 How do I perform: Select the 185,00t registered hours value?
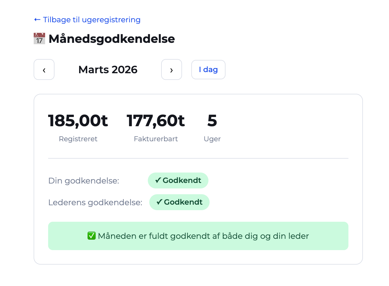[78, 120]
